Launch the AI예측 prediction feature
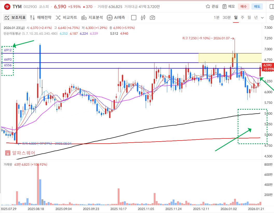The image size is (274, 213). pos(116,18)
